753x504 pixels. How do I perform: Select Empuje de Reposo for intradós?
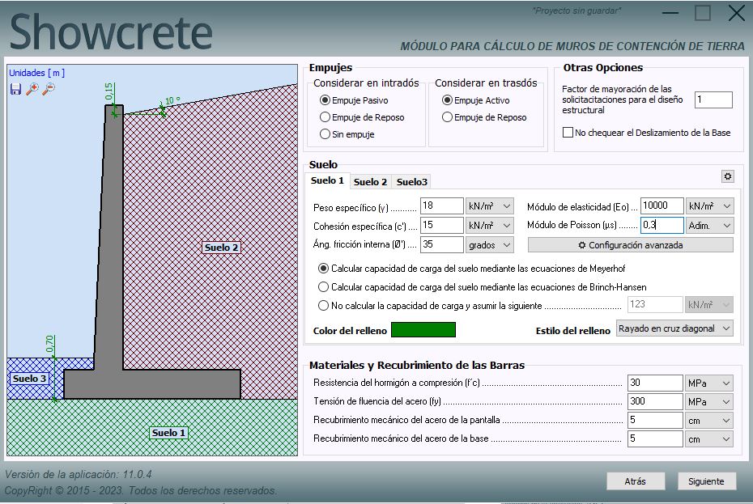(325, 117)
